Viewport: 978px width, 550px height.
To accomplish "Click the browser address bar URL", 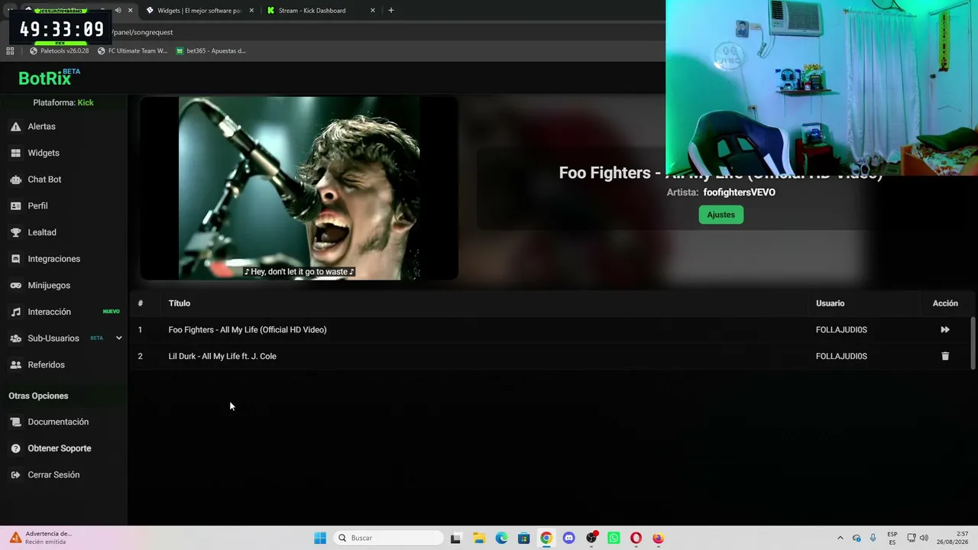I will (142, 32).
